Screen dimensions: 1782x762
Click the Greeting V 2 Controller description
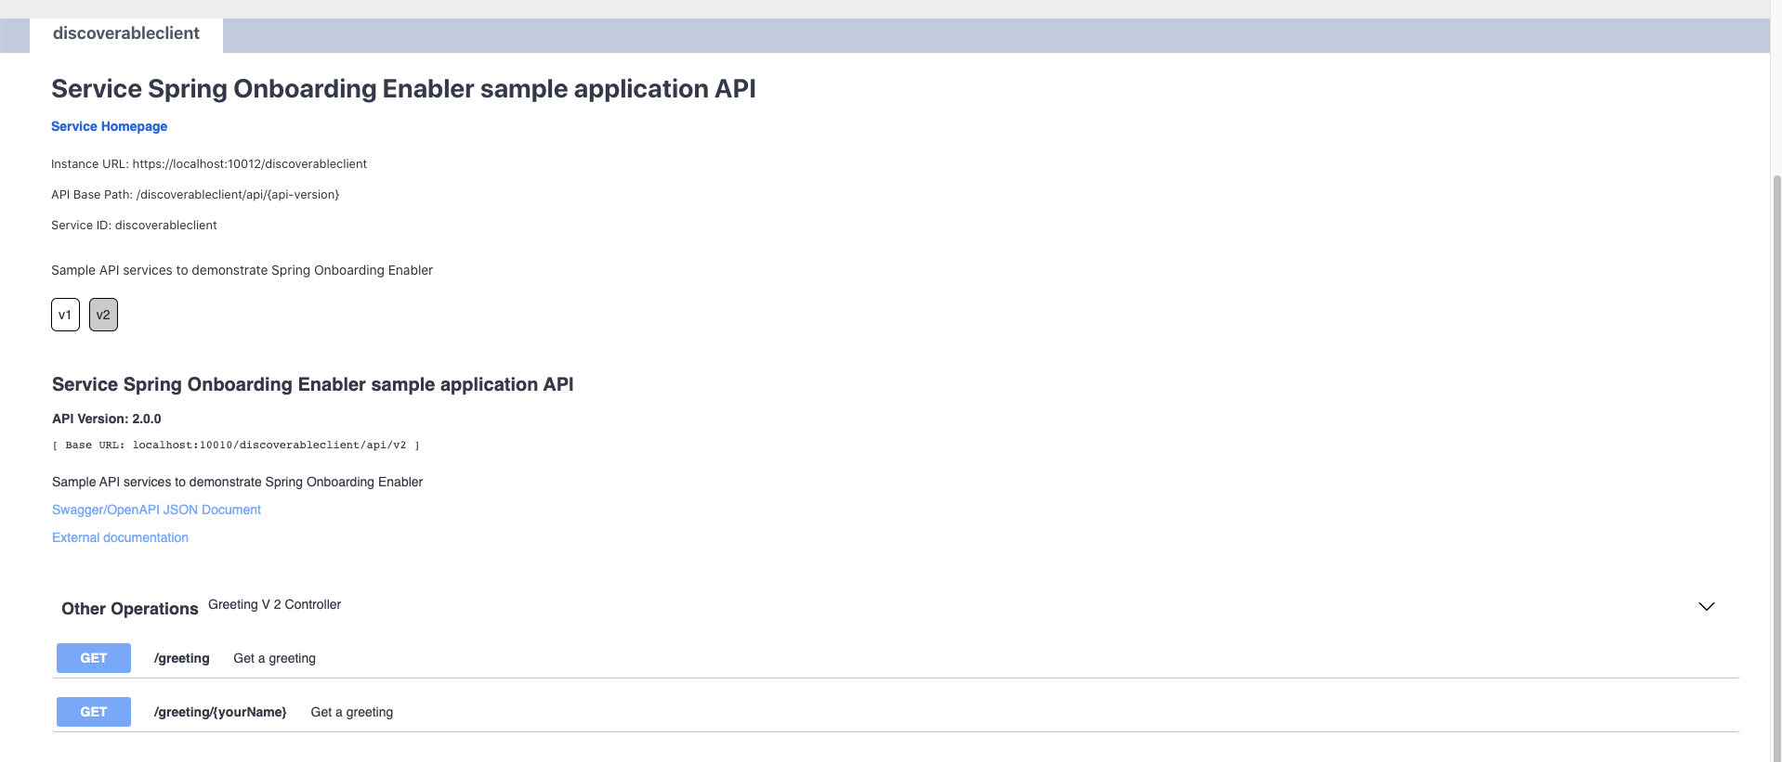[274, 604]
